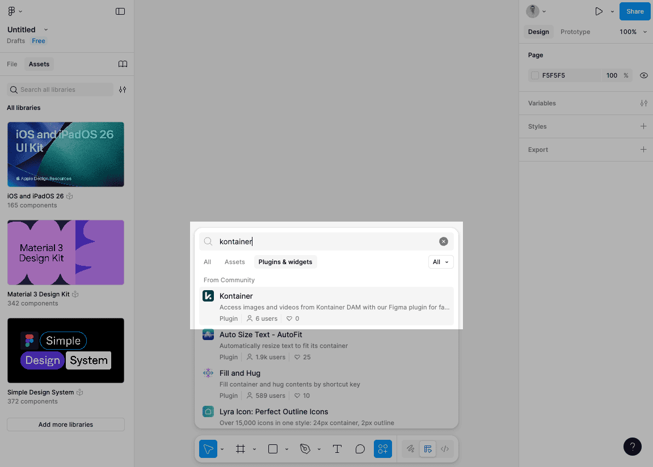Screen dimensions: 653x467
Task: Select the Rectangle shape tool
Action: tap(272, 448)
